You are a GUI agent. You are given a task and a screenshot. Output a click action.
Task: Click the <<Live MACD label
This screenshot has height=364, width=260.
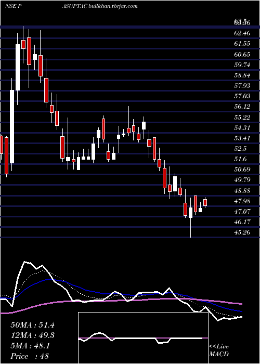coord(219,350)
